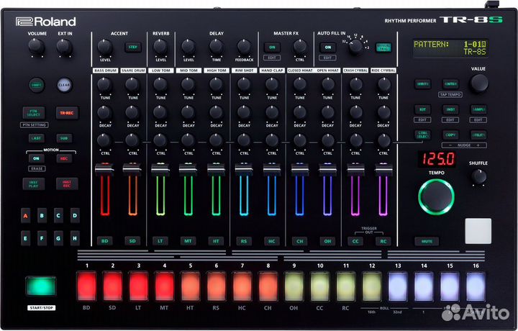
Task: Click the cyan Rim Shot fader
Action: 244,170
